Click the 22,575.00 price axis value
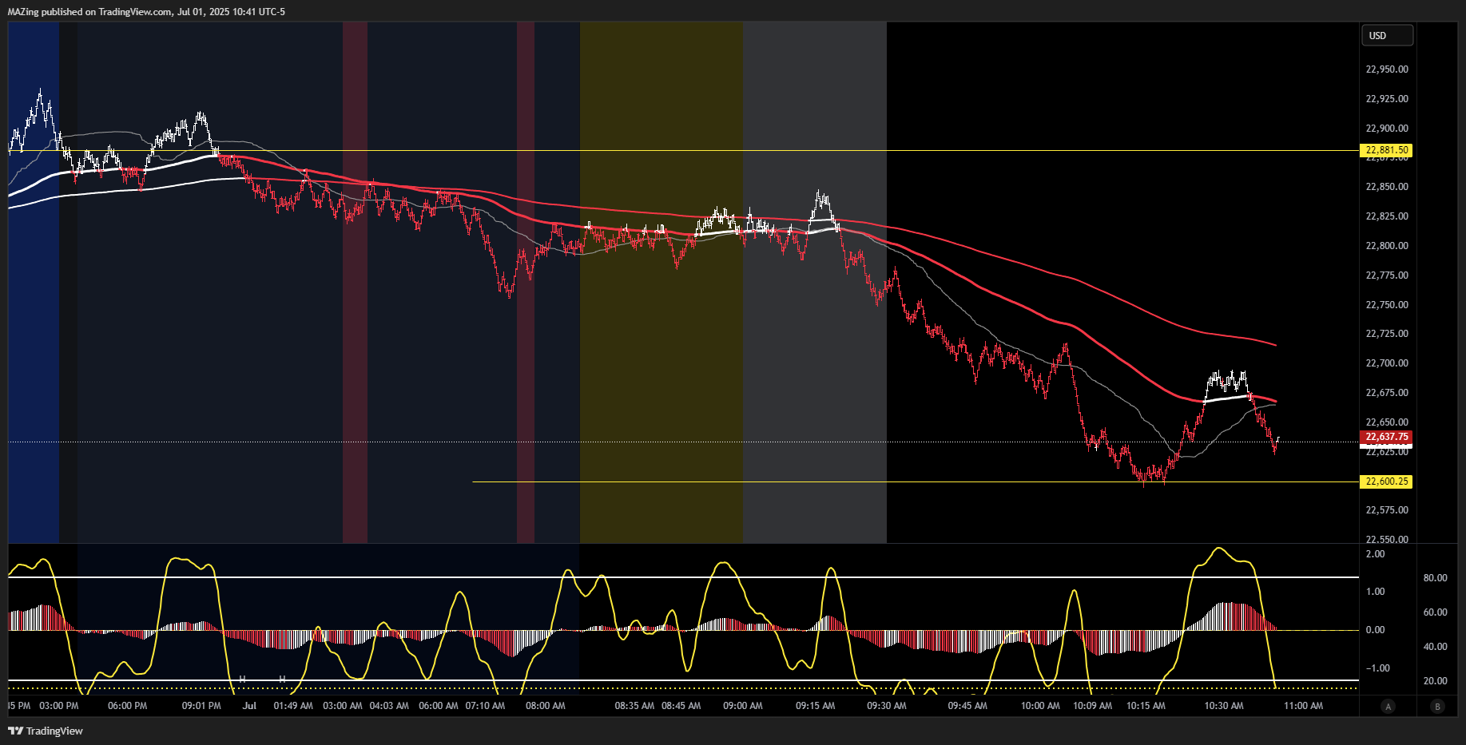 (1387, 510)
